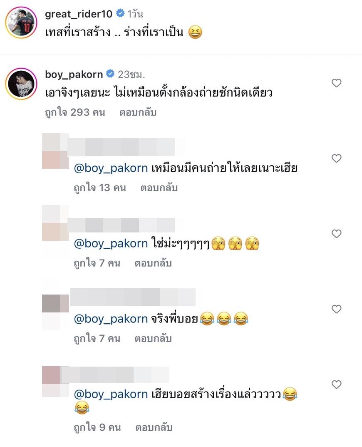Image resolution: width=362 pixels, height=447 pixels.
Task: Like the reply 'ใช่ม่ะๆๆๆๆๆ'
Action: coord(336,234)
